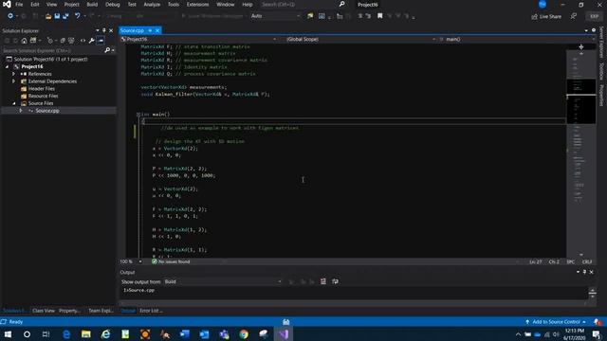Click the Solution Explorer search magnifier icon
The width and height of the screenshot is (607, 341).
pos(107,50)
